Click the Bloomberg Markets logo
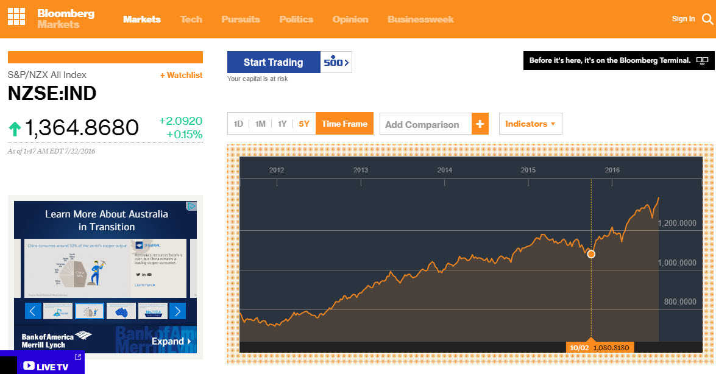The height and width of the screenshot is (374, 716). click(x=66, y=19)
